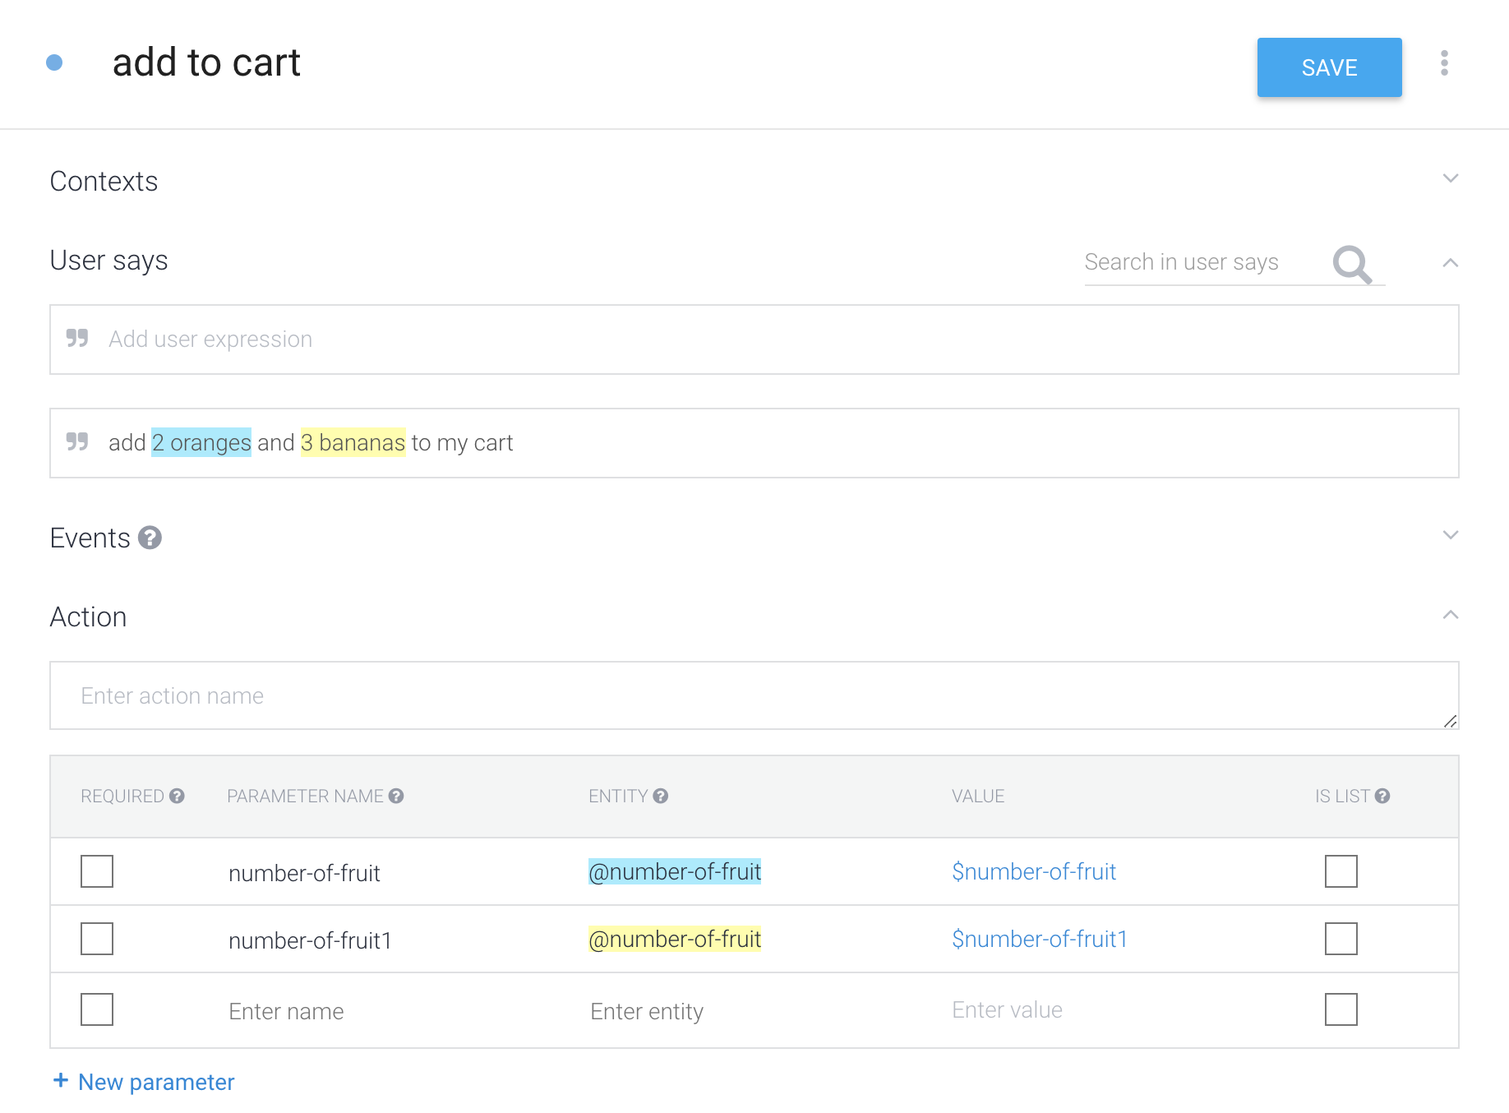1509x1113 pixels.
Task: Expand the Contexts section
Action: click(x=1450, y=178)
